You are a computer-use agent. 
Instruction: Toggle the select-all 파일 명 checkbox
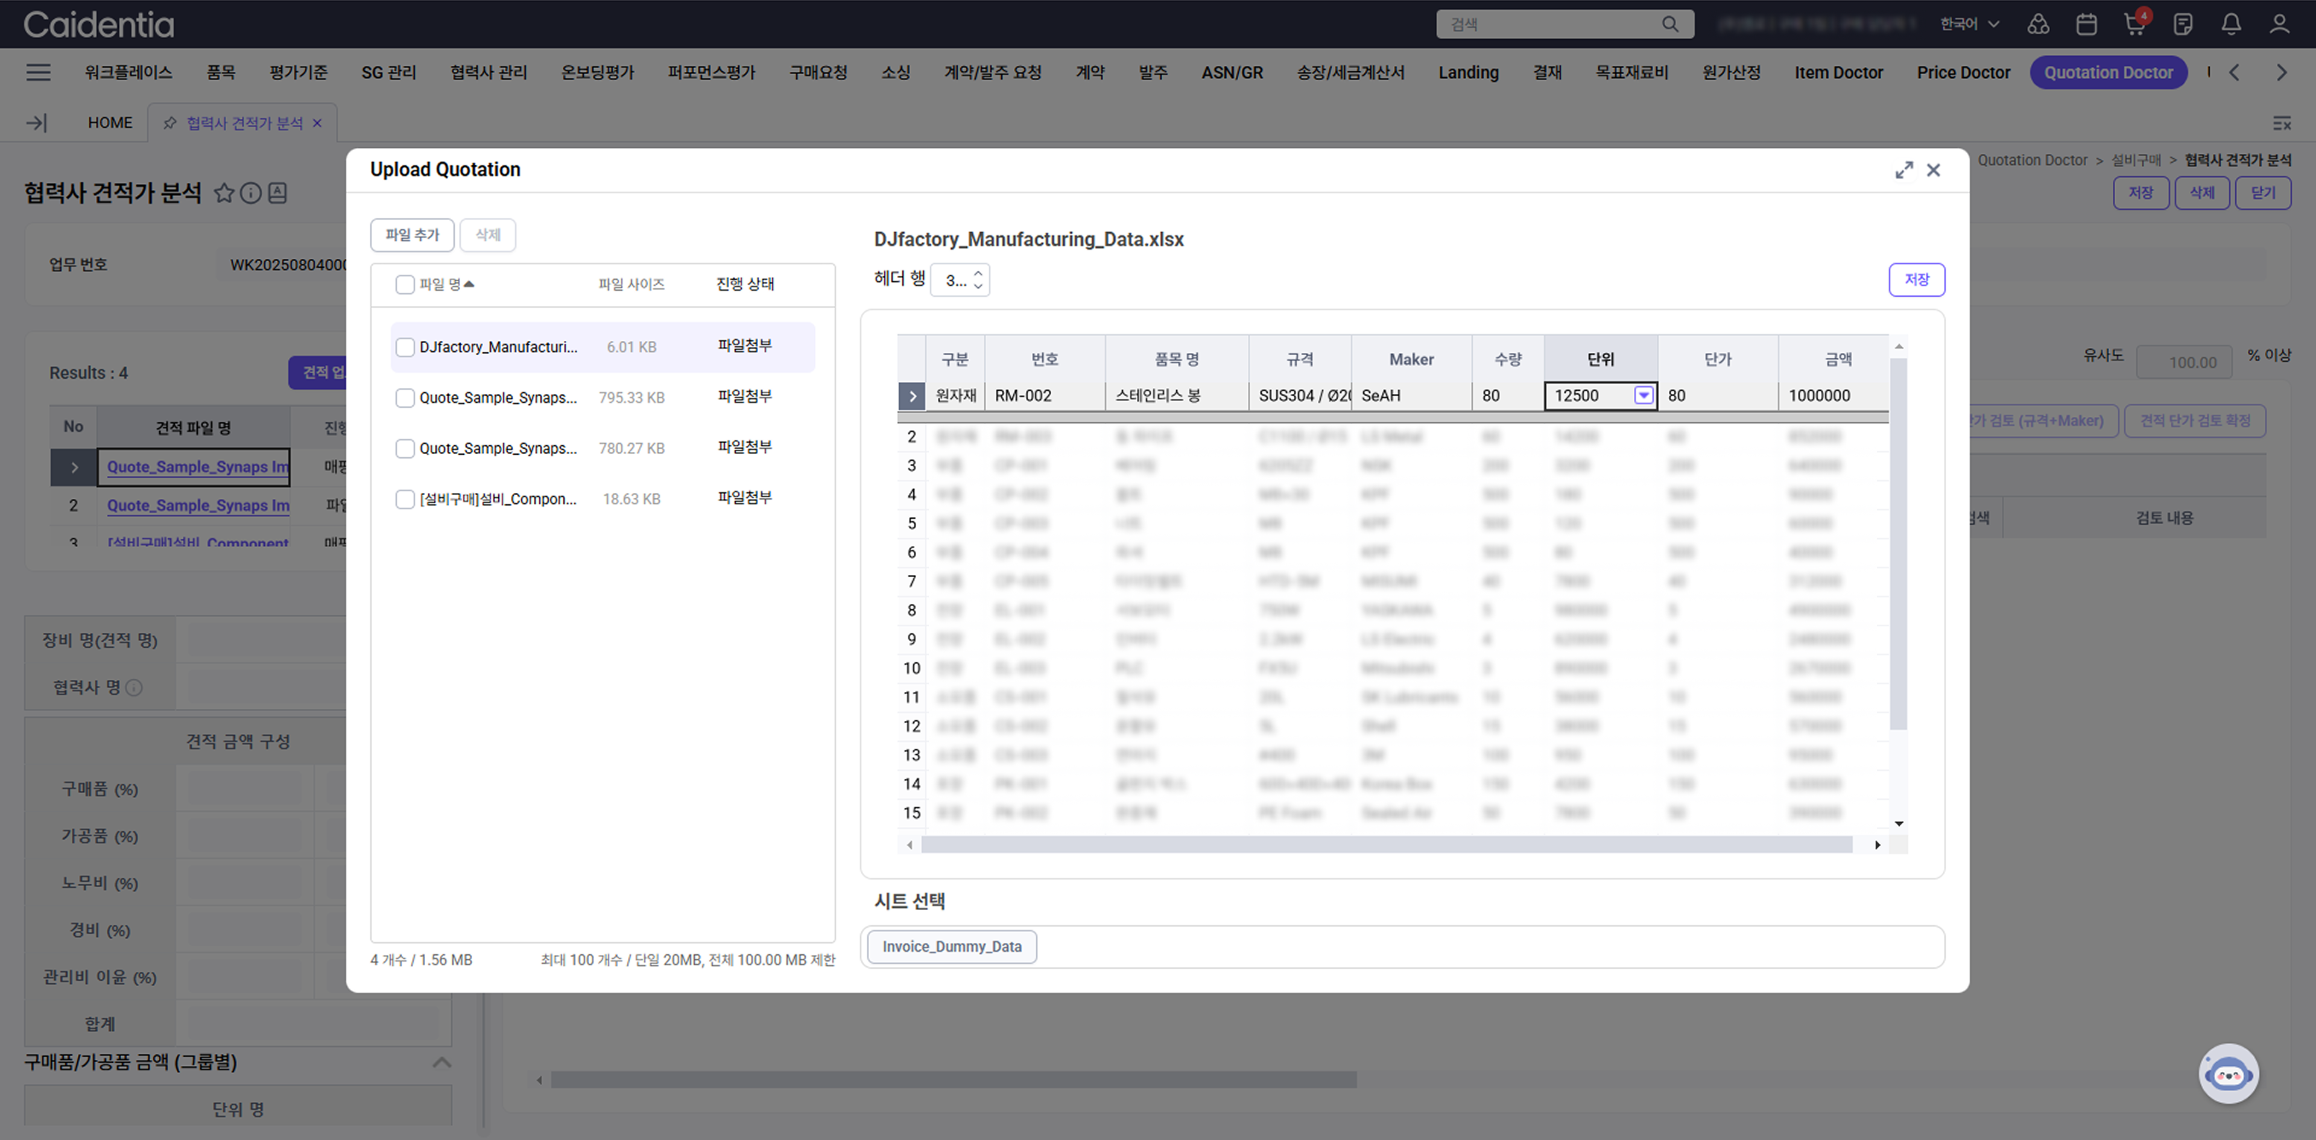[405, 284]
